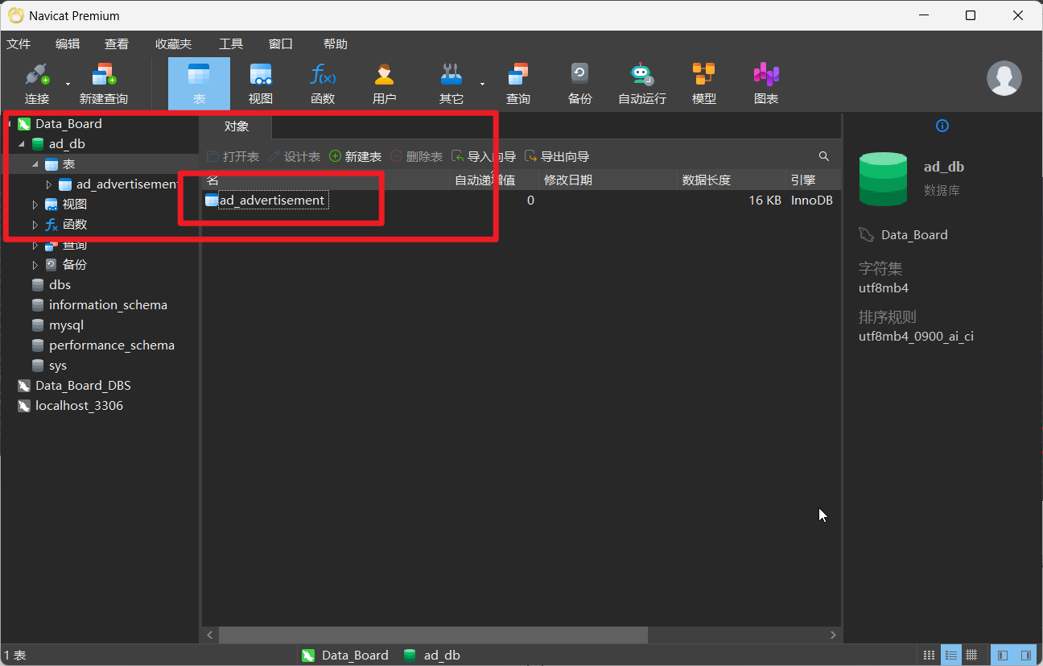Viewport: 1043px width, 666px height.
Task: Switch to the 对象 tab
Action: 237,126
